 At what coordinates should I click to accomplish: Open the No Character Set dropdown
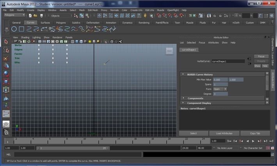point(251,148)
